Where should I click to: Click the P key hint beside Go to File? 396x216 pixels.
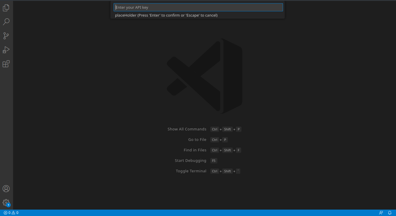[x=225, y=140]
